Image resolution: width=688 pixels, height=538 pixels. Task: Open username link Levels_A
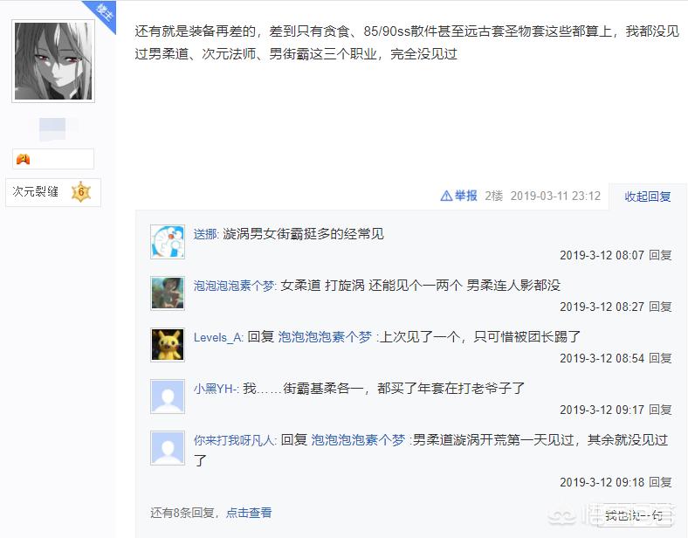pyautogui.click(x=218, y=337)
